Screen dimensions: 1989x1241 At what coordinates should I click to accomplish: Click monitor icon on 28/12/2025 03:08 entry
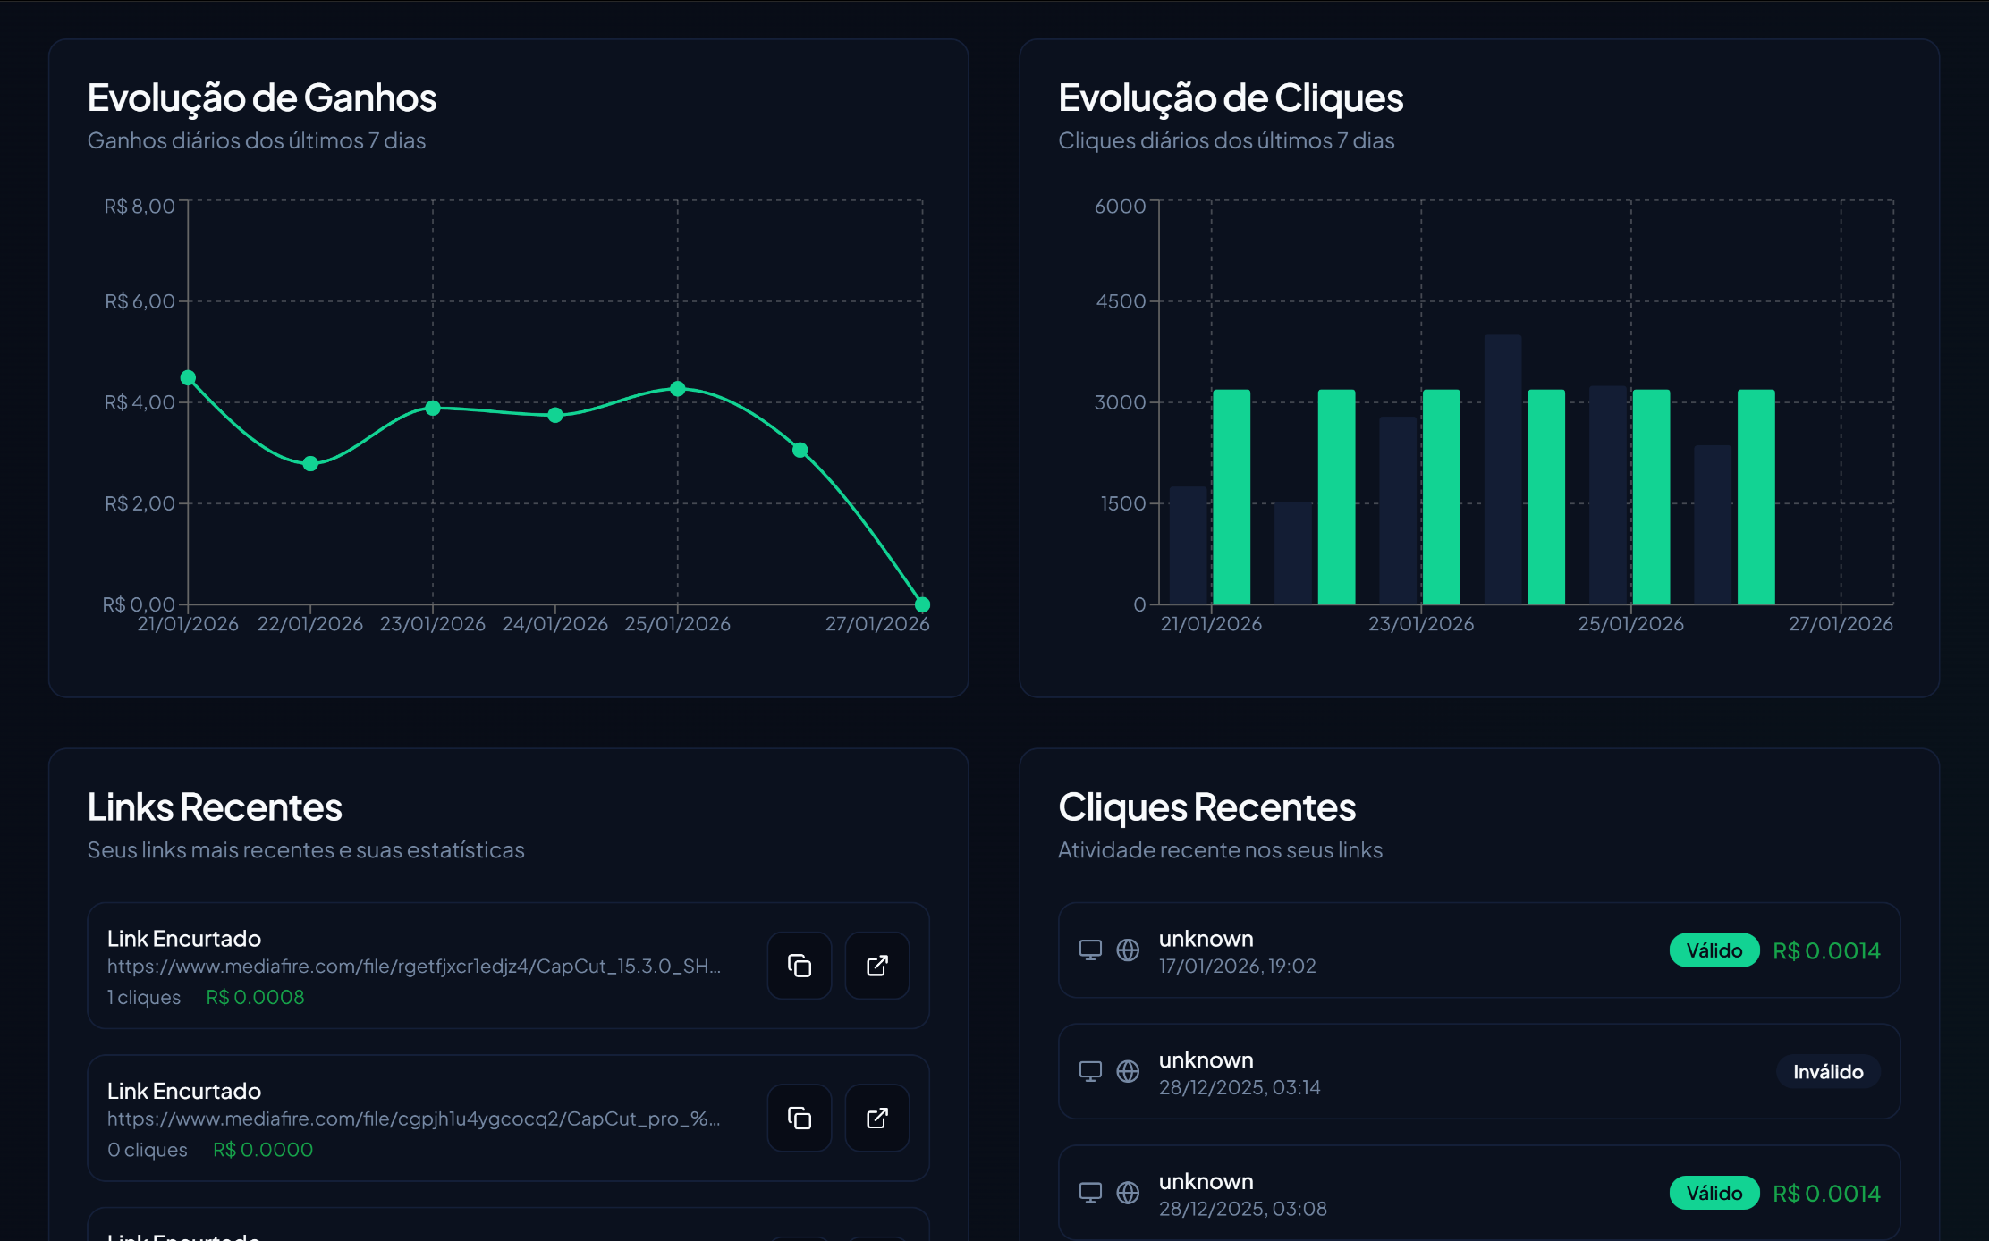pos(1090,1193)
